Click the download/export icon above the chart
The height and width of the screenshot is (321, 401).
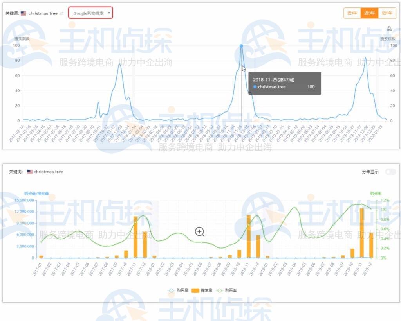[x=389, y=29]
